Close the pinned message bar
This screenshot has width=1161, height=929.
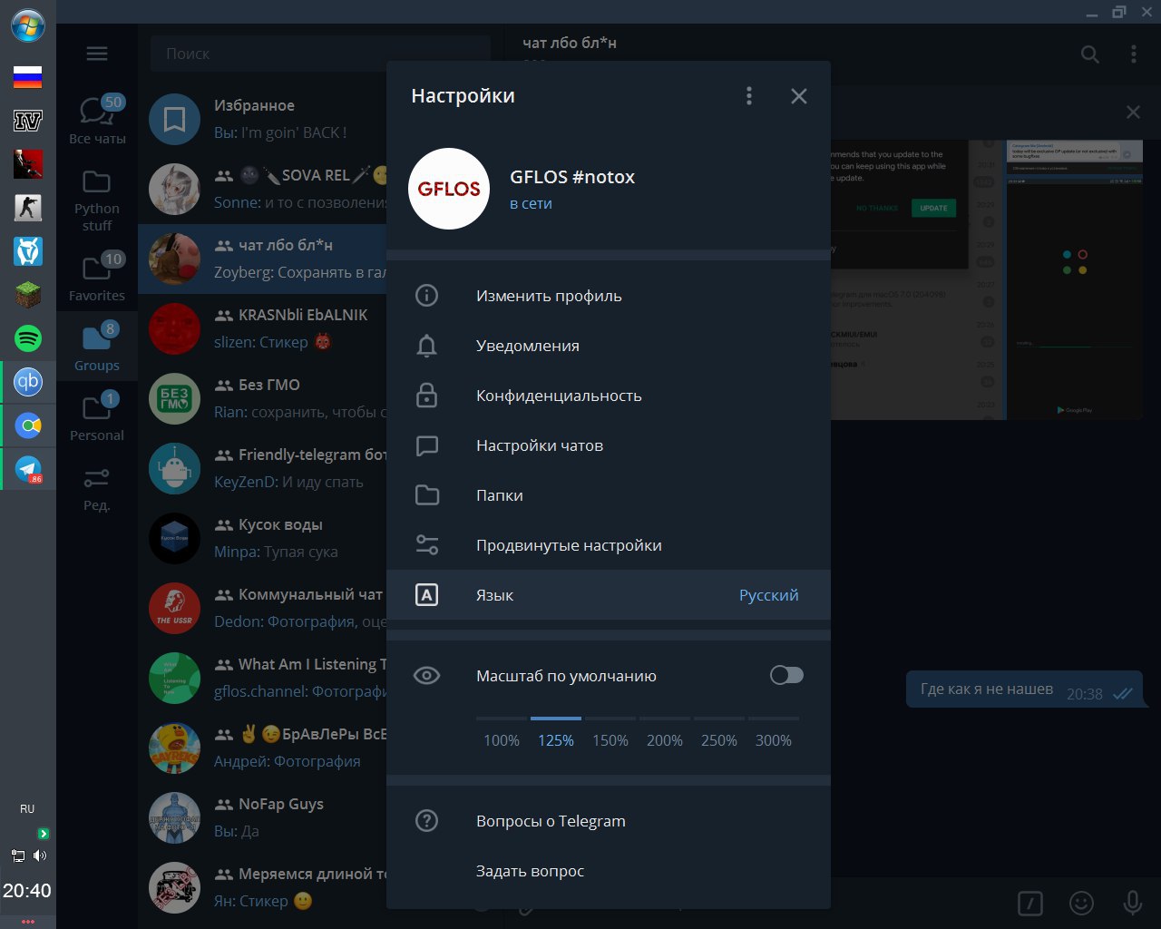tap(1133, 112)
